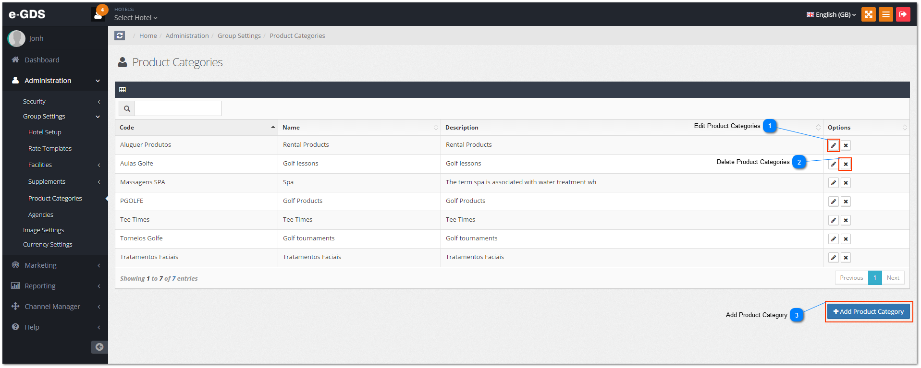Click the Add Product Category button
Screen dimensions: 921x368
tap(868, 312)
